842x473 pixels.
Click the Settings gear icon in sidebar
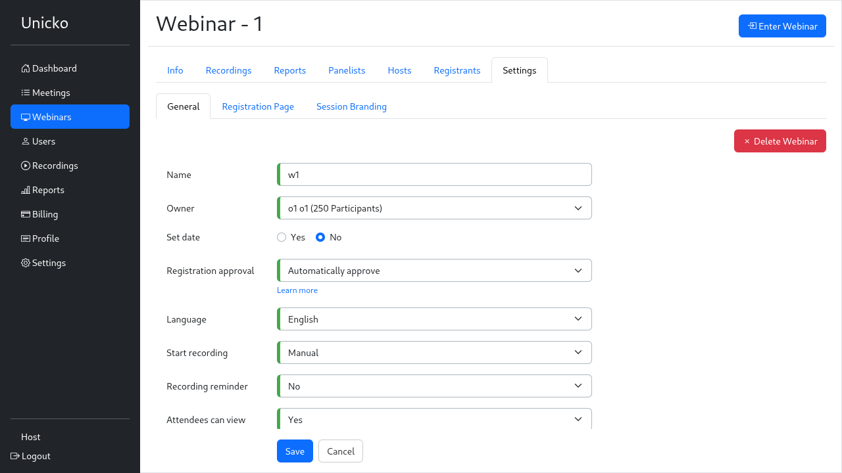(x=26, y=263)
